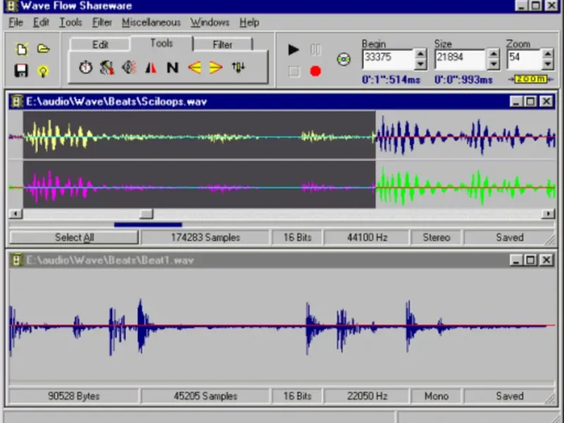Click the yellow left arrow tool
This screenshot has height=423, width=564.
tap(195, 68)
